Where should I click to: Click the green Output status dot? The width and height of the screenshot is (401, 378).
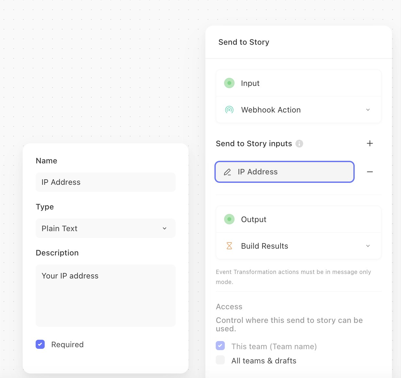click(x=229, y=219)
